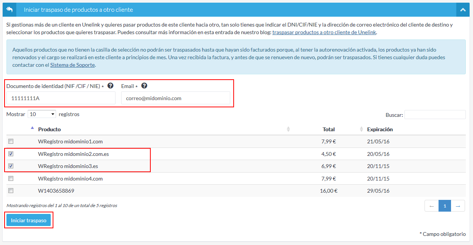
Task: Select the WRegistro midominio4.com checkbox
Action: tap(11, 178)
